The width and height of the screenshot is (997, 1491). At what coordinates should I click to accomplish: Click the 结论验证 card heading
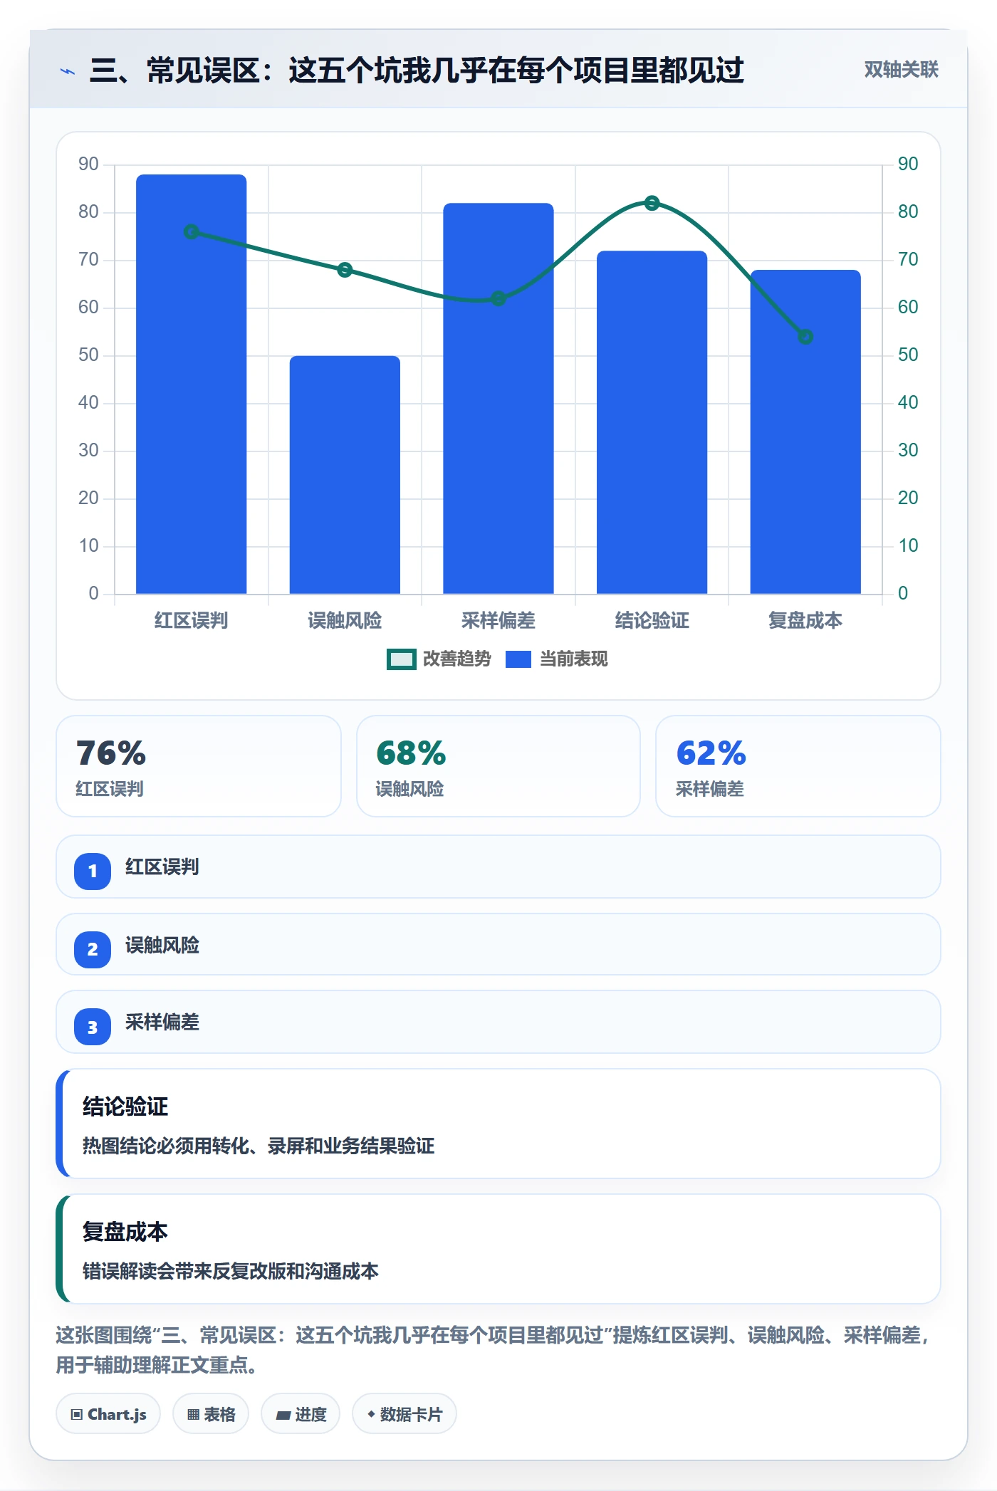125,1107
